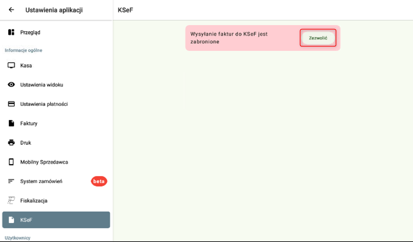Click the Fiskalizacja icon
Screen dimensions: 413x242
pyautogui.click(x=11, y=201)
